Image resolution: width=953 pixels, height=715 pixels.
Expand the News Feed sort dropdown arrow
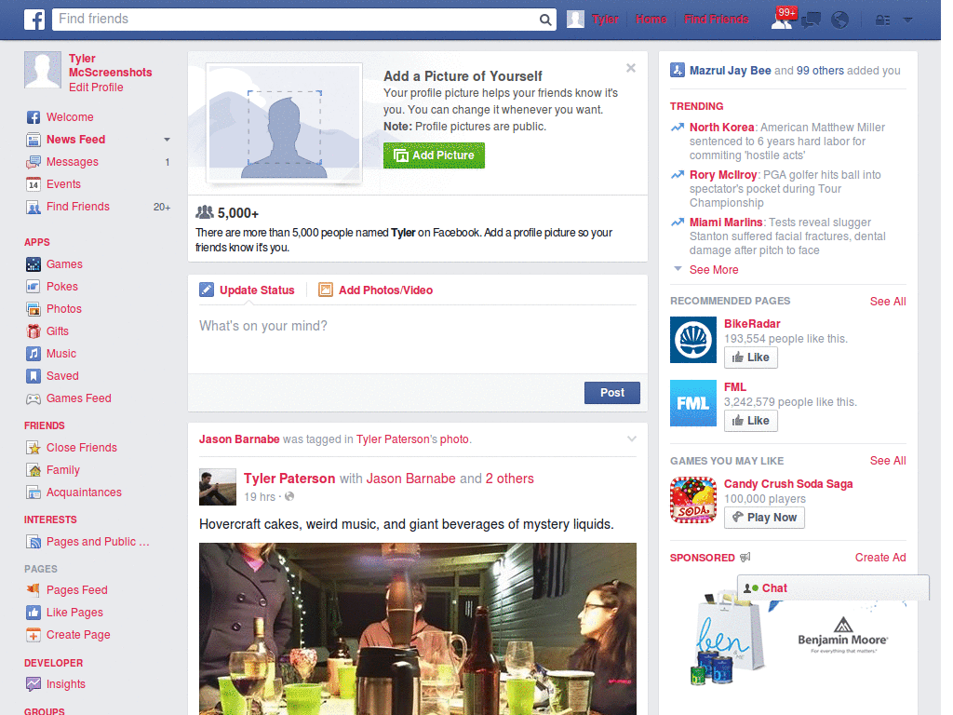click(167, 140)
